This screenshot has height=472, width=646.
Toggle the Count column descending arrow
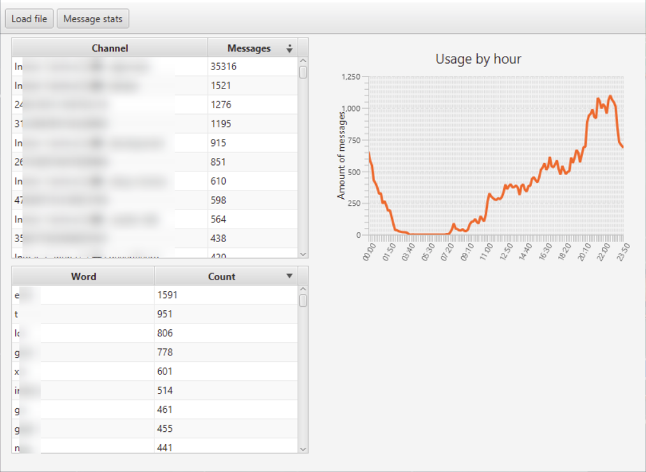tap(290, 276)
